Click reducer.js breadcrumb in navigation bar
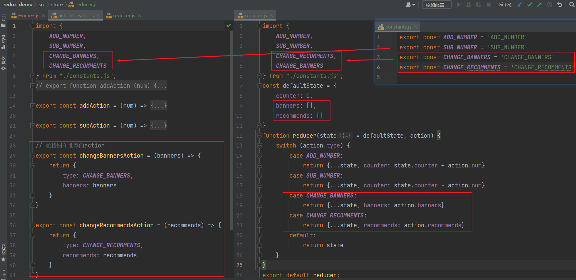 pos(83,5)
